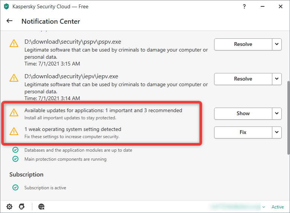290x213 pixels.
Task: Click warning icon beside weak OS setting notice
Action: [14, 131]
